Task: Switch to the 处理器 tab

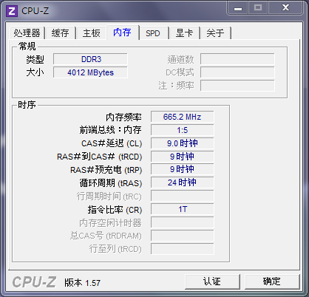Action: click(x=27, y=33)
